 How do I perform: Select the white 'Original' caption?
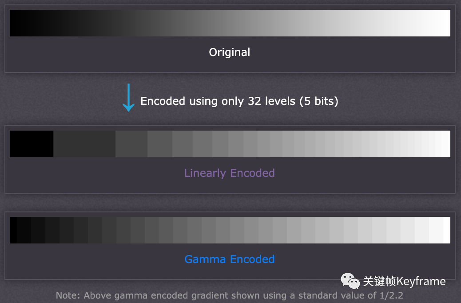[230, 52]
